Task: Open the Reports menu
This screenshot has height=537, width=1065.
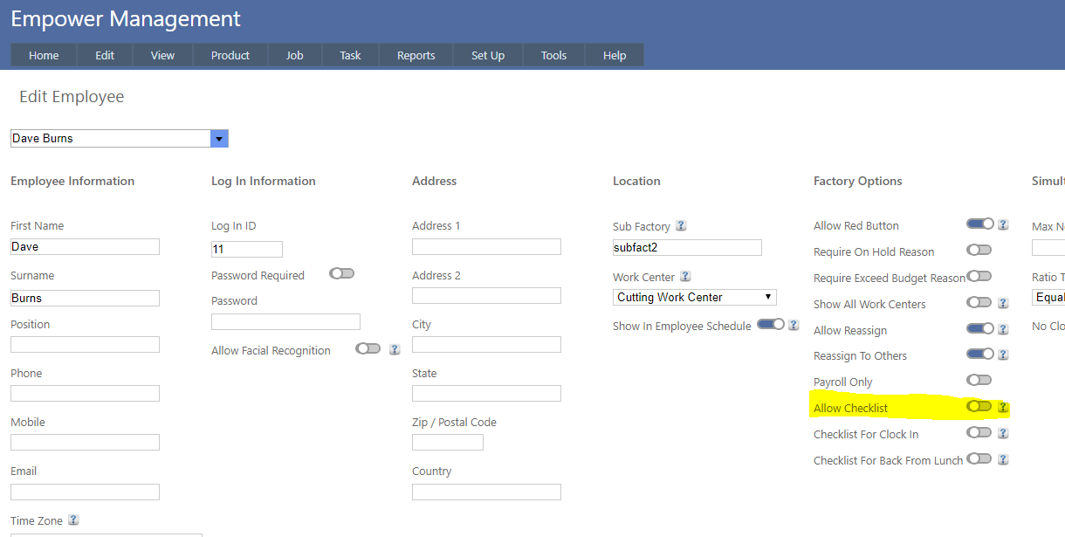Action: point(416,55)
